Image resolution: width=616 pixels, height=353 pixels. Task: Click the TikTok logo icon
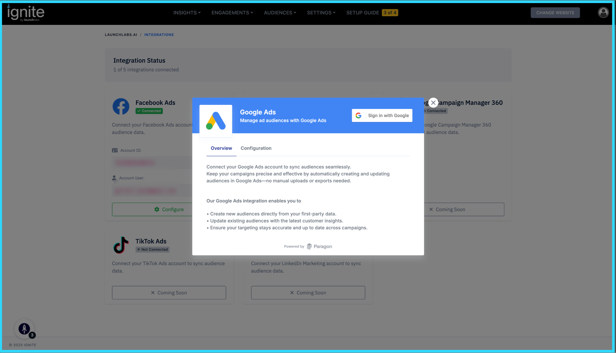[121, 245]
